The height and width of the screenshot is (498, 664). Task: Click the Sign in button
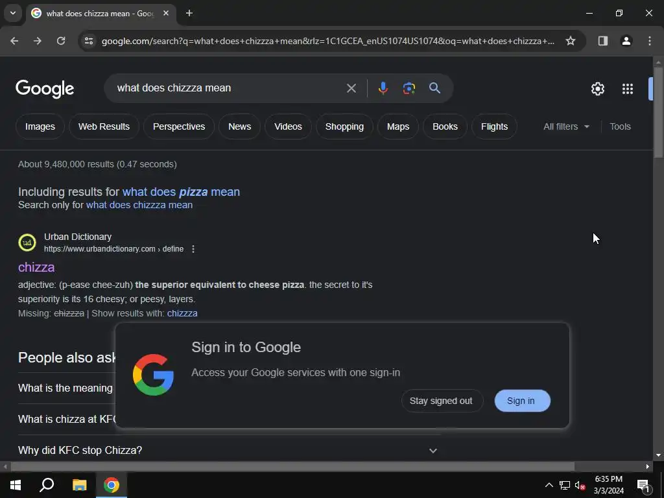coord(522,401)
